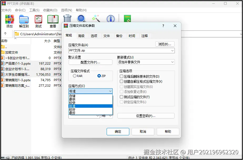Choose 最好 compression method option
The image size is (243, 160).
point(90,113)
